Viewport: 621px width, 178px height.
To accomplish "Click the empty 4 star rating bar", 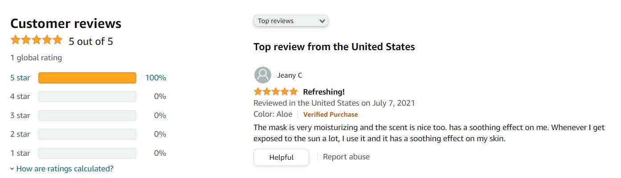I will (87, 96).
